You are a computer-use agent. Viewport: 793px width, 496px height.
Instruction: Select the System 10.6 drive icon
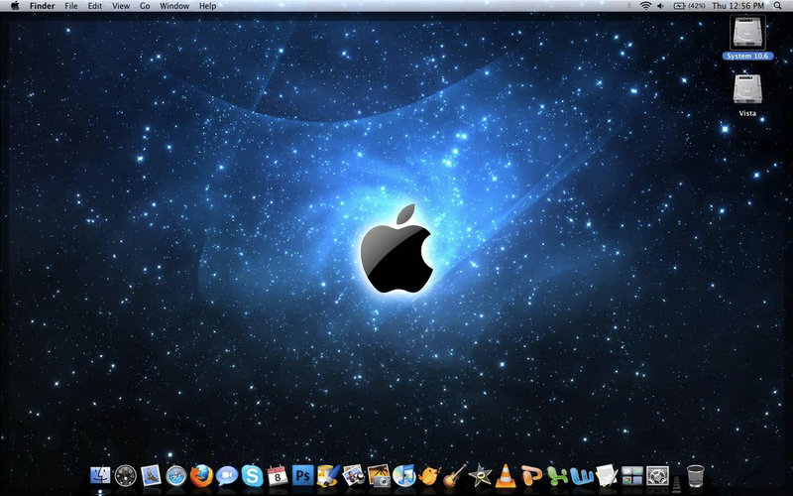747,33
